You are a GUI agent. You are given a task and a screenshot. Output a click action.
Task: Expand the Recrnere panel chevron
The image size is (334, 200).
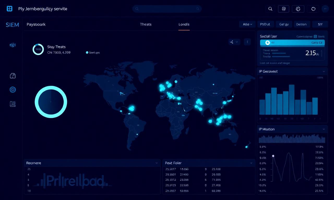pyautogui.click(x=157, y=163)
